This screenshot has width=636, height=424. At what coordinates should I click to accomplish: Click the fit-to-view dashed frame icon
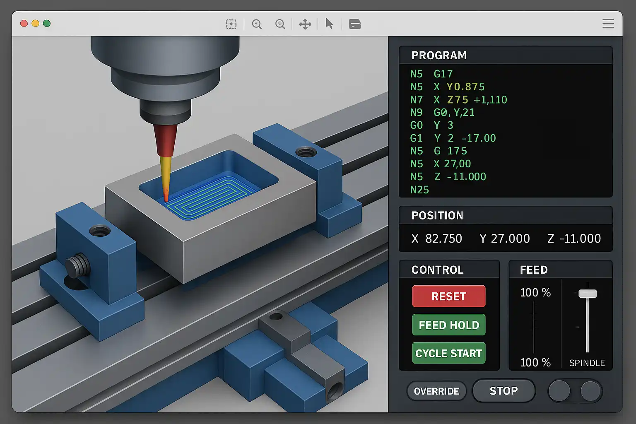pyautogui.click(x=231, y=24)
